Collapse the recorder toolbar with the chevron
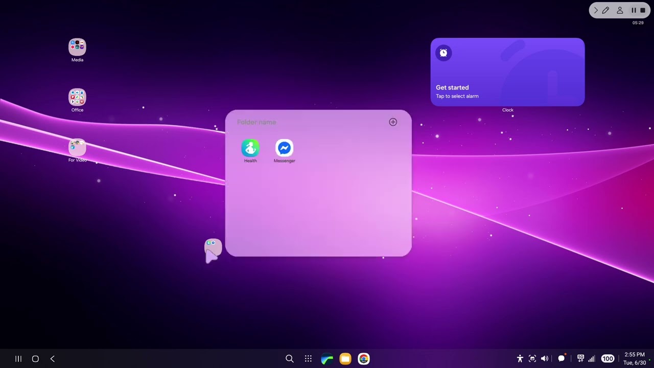The image size is (654, 368). (x=596, y=10)
